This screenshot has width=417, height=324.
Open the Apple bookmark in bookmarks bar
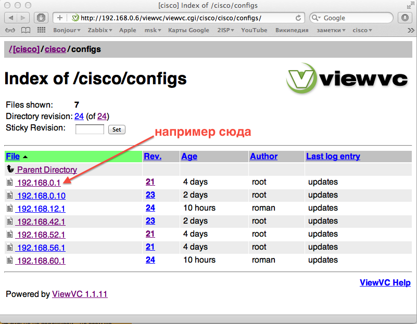pos(128,30)
